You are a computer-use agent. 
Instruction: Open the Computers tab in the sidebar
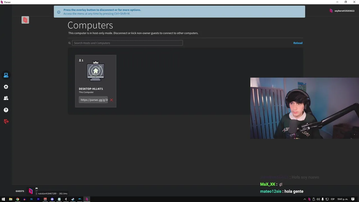[6, 75]
